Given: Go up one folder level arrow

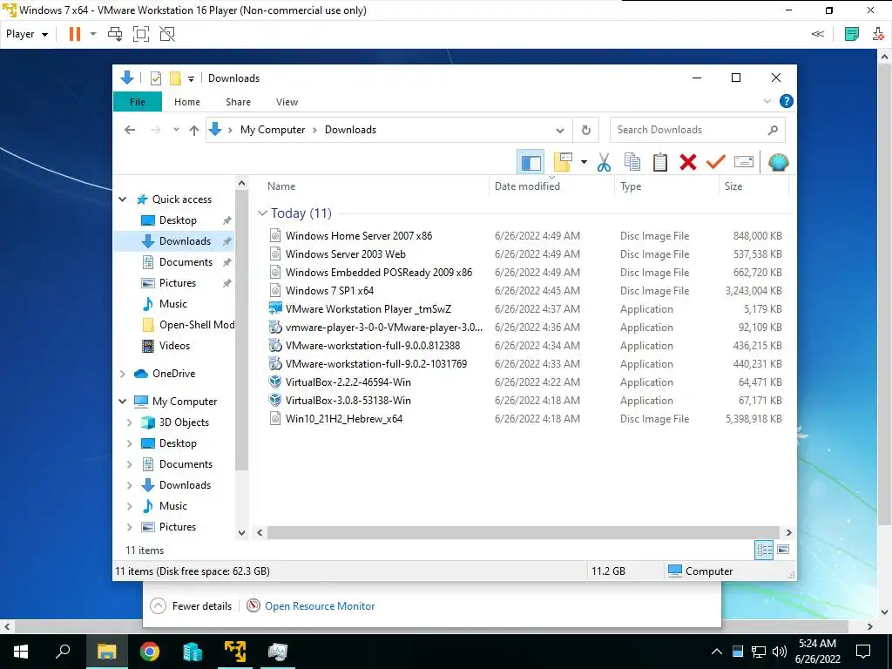Looking at the screenshot, I should [x=194, y=131].
